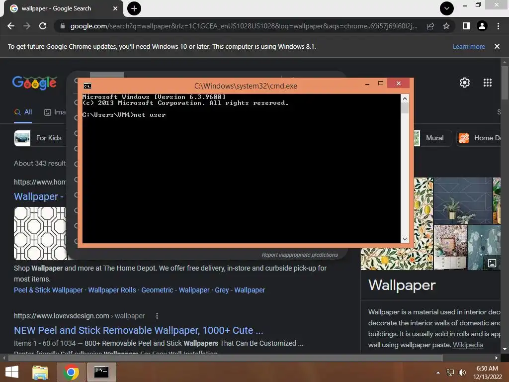Open the tab search dropdown in Chrome
This screenshot has height=382, width=509.
(x=447, y=8)
